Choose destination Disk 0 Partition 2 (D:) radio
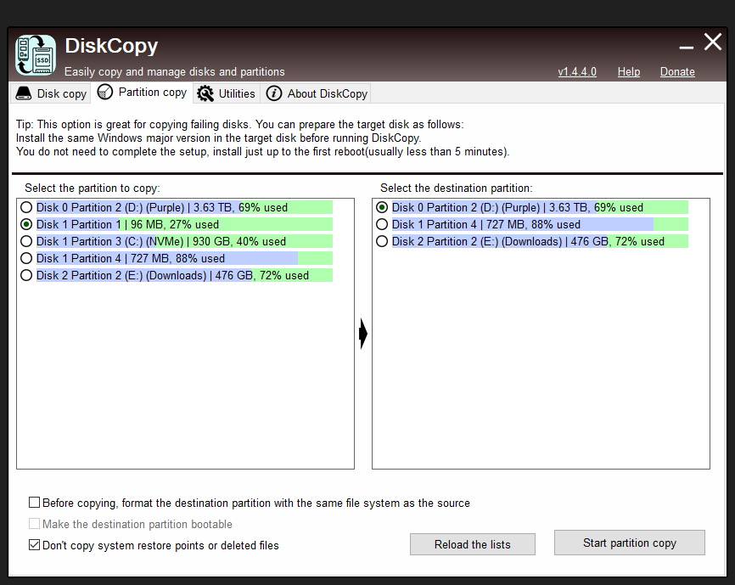 pyautogui.click(x=382, y=207)
